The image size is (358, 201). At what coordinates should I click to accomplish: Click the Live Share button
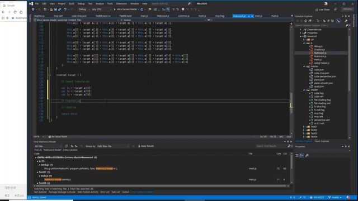pos(322,9)
